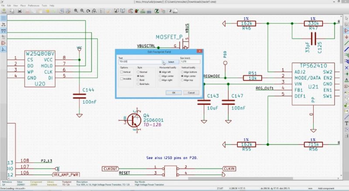Select Align top vertical justify
349x191 pixels.
pyautogui.click(x=182, y=80)
